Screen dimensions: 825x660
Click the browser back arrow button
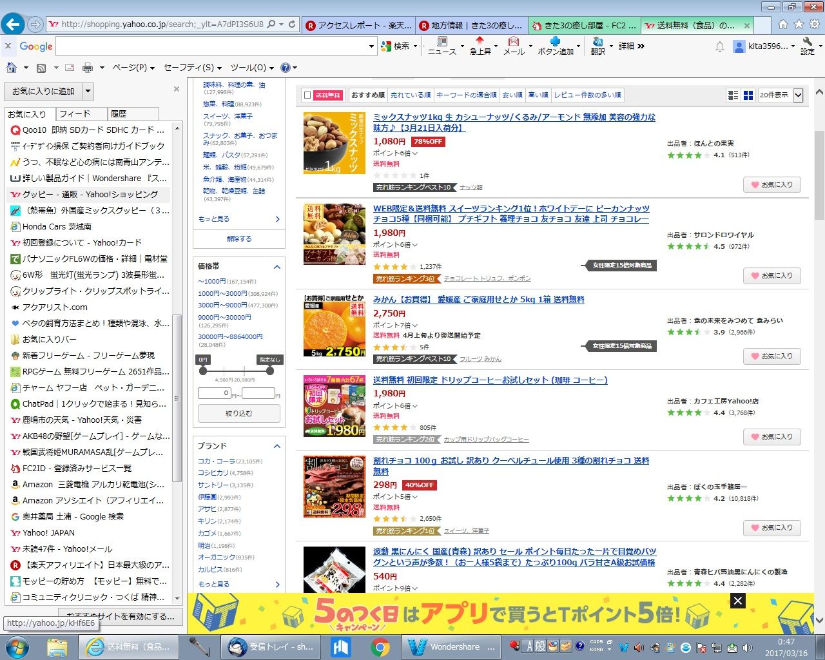13,24
